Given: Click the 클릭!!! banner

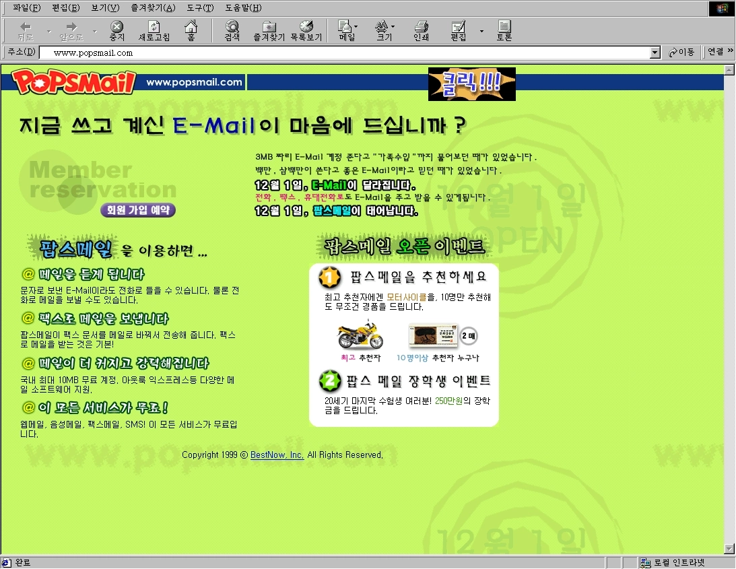Looking at the screenshot, I should pyautogui.click(x=472, y=84).
